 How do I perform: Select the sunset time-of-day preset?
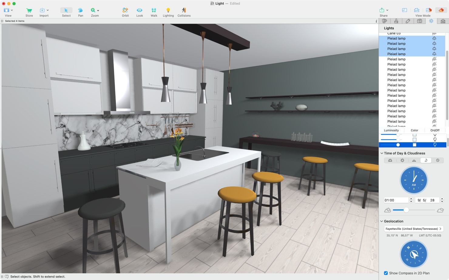pos(414,160)
